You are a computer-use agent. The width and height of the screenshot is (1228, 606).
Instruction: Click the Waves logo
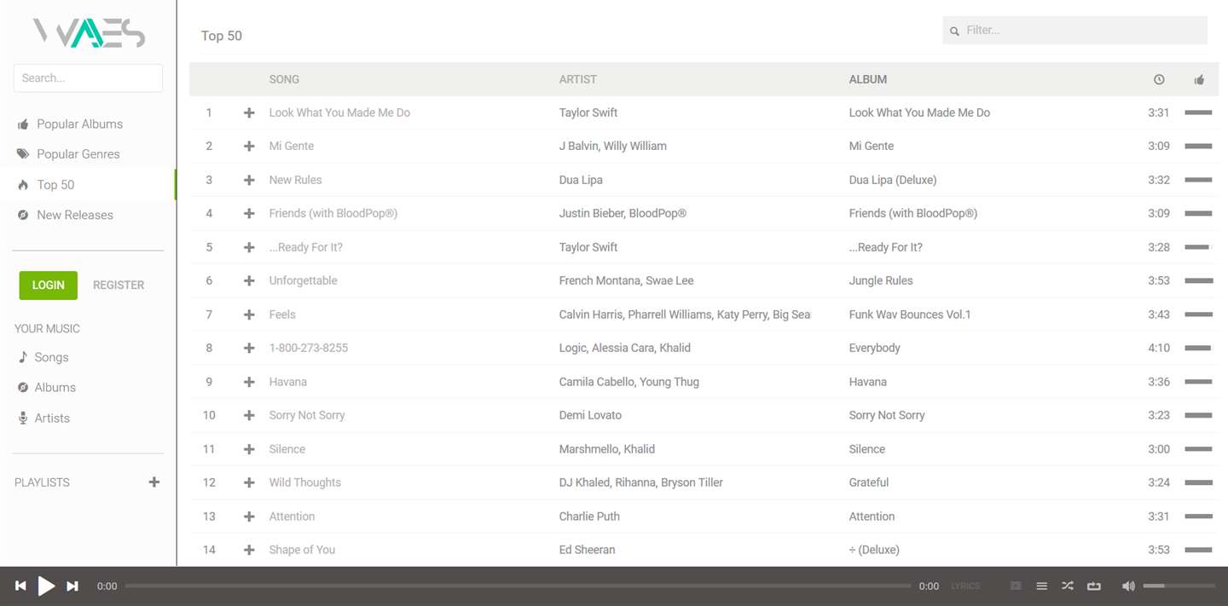click(x=89, y=33)
